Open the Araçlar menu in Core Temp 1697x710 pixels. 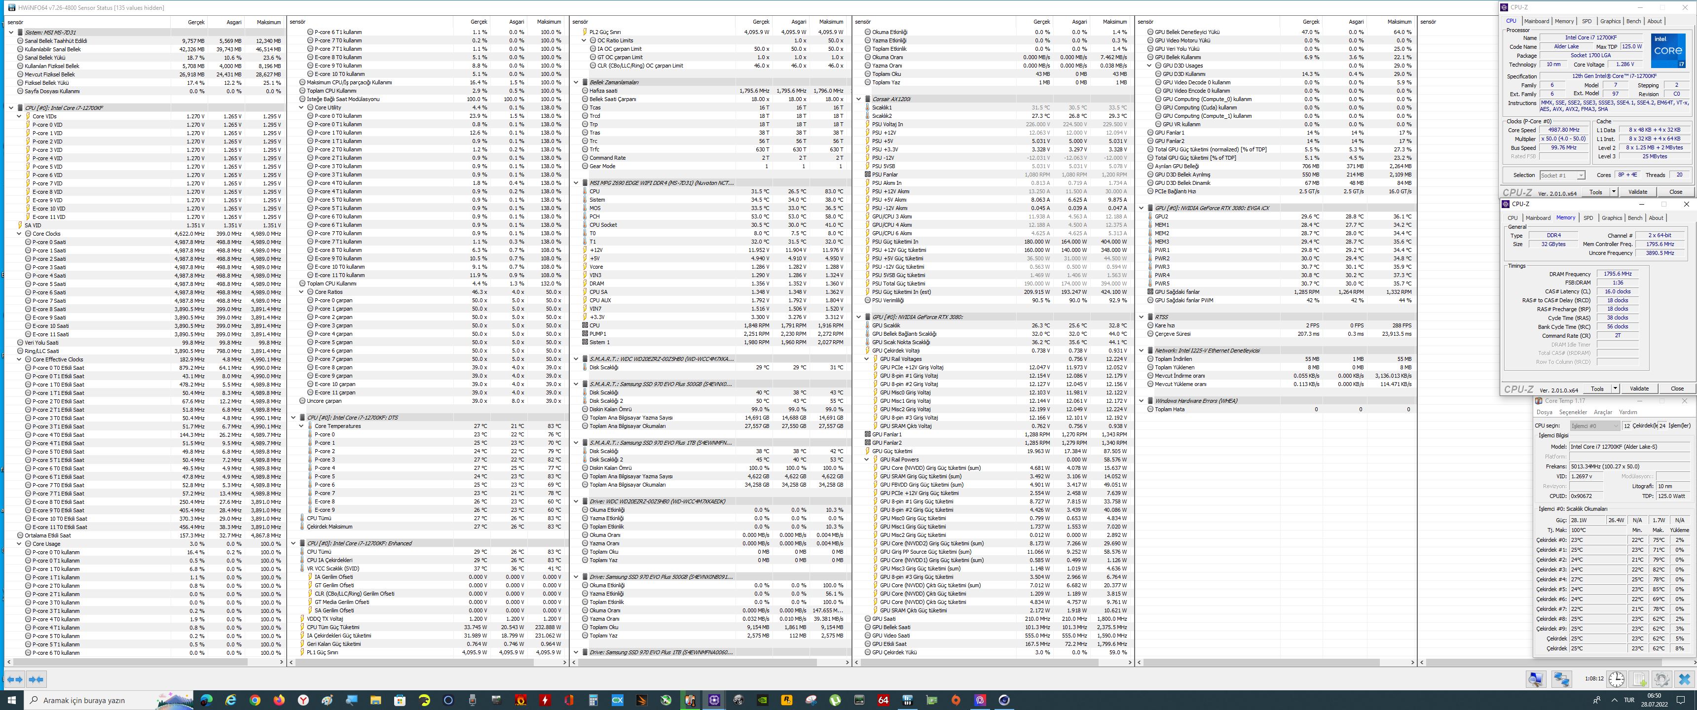pyautogui.click(x=1603, y=412)
